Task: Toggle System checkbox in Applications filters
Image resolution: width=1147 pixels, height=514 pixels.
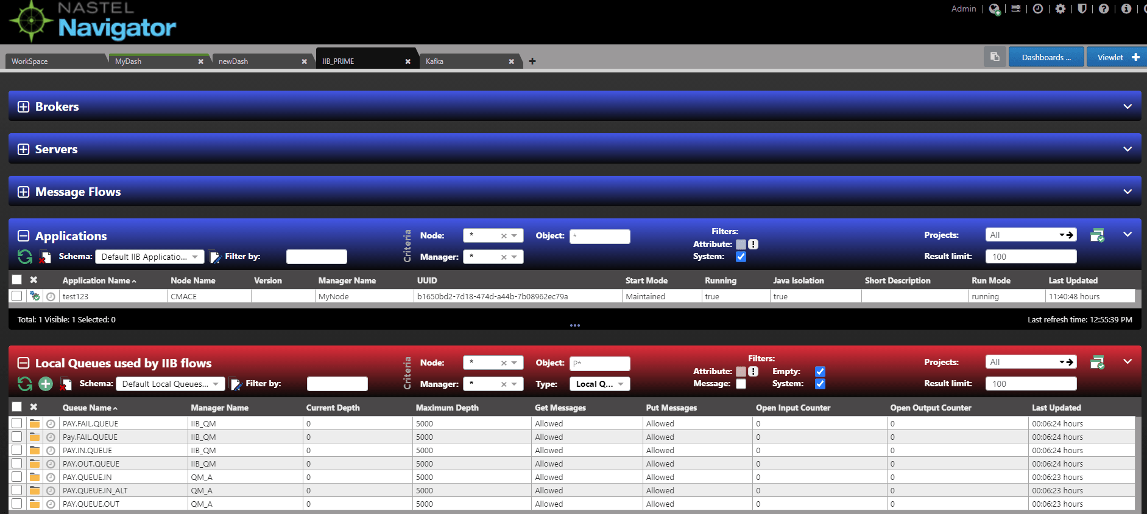Action: point(741,257)
